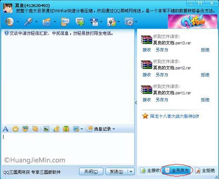Expand the 消息记录 dropdown arrow
This screenshot has width=219, height=179.
[x=114, y=129]
